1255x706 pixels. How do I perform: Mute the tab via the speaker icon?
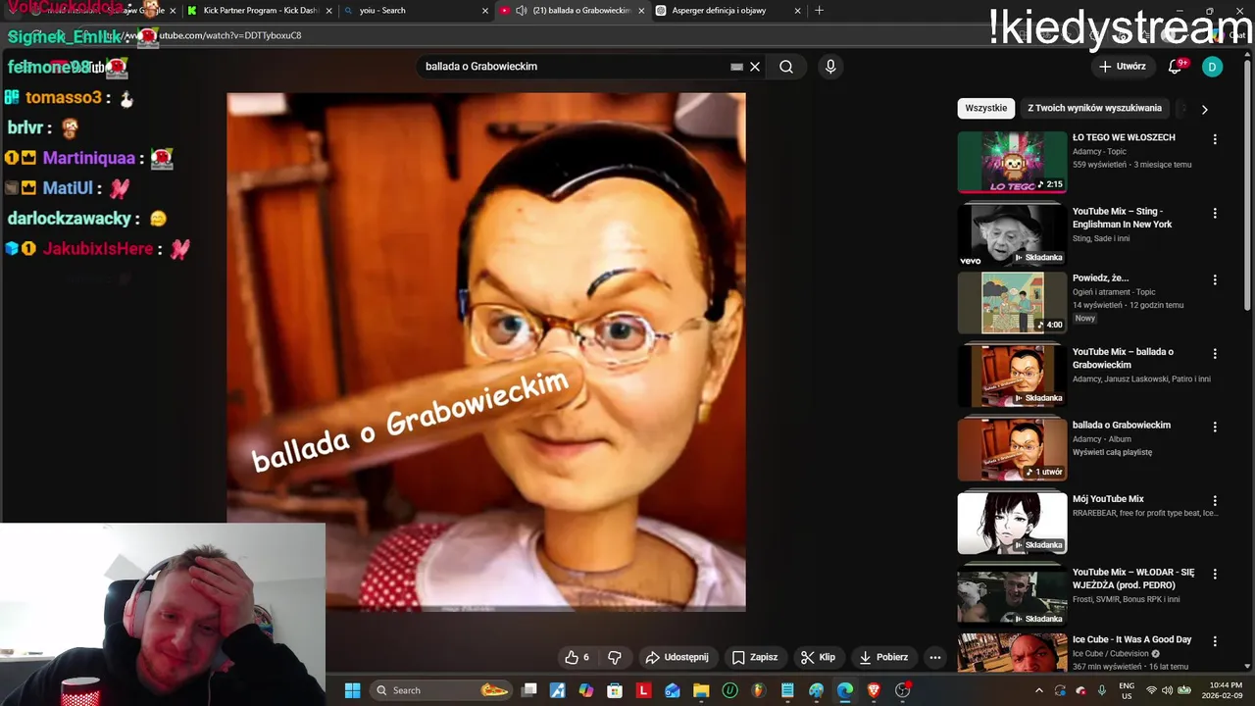coord(522,11)
